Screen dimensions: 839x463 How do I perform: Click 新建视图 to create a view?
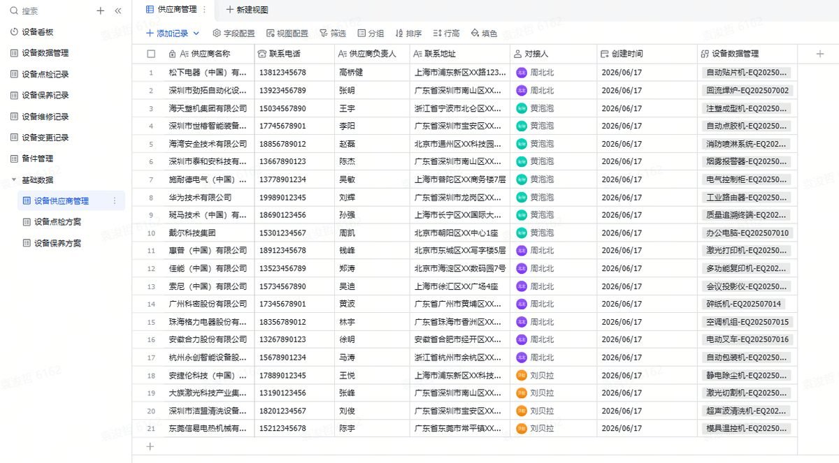(247, 10)
